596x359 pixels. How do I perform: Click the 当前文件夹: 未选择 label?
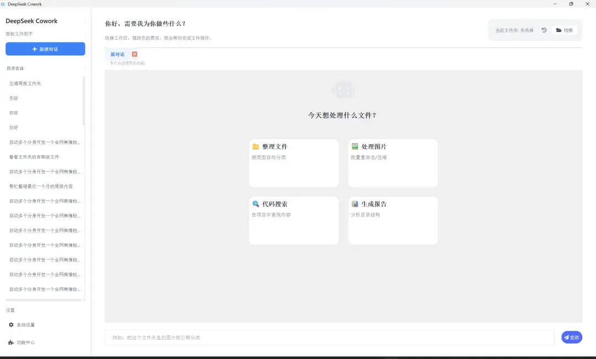514,30
